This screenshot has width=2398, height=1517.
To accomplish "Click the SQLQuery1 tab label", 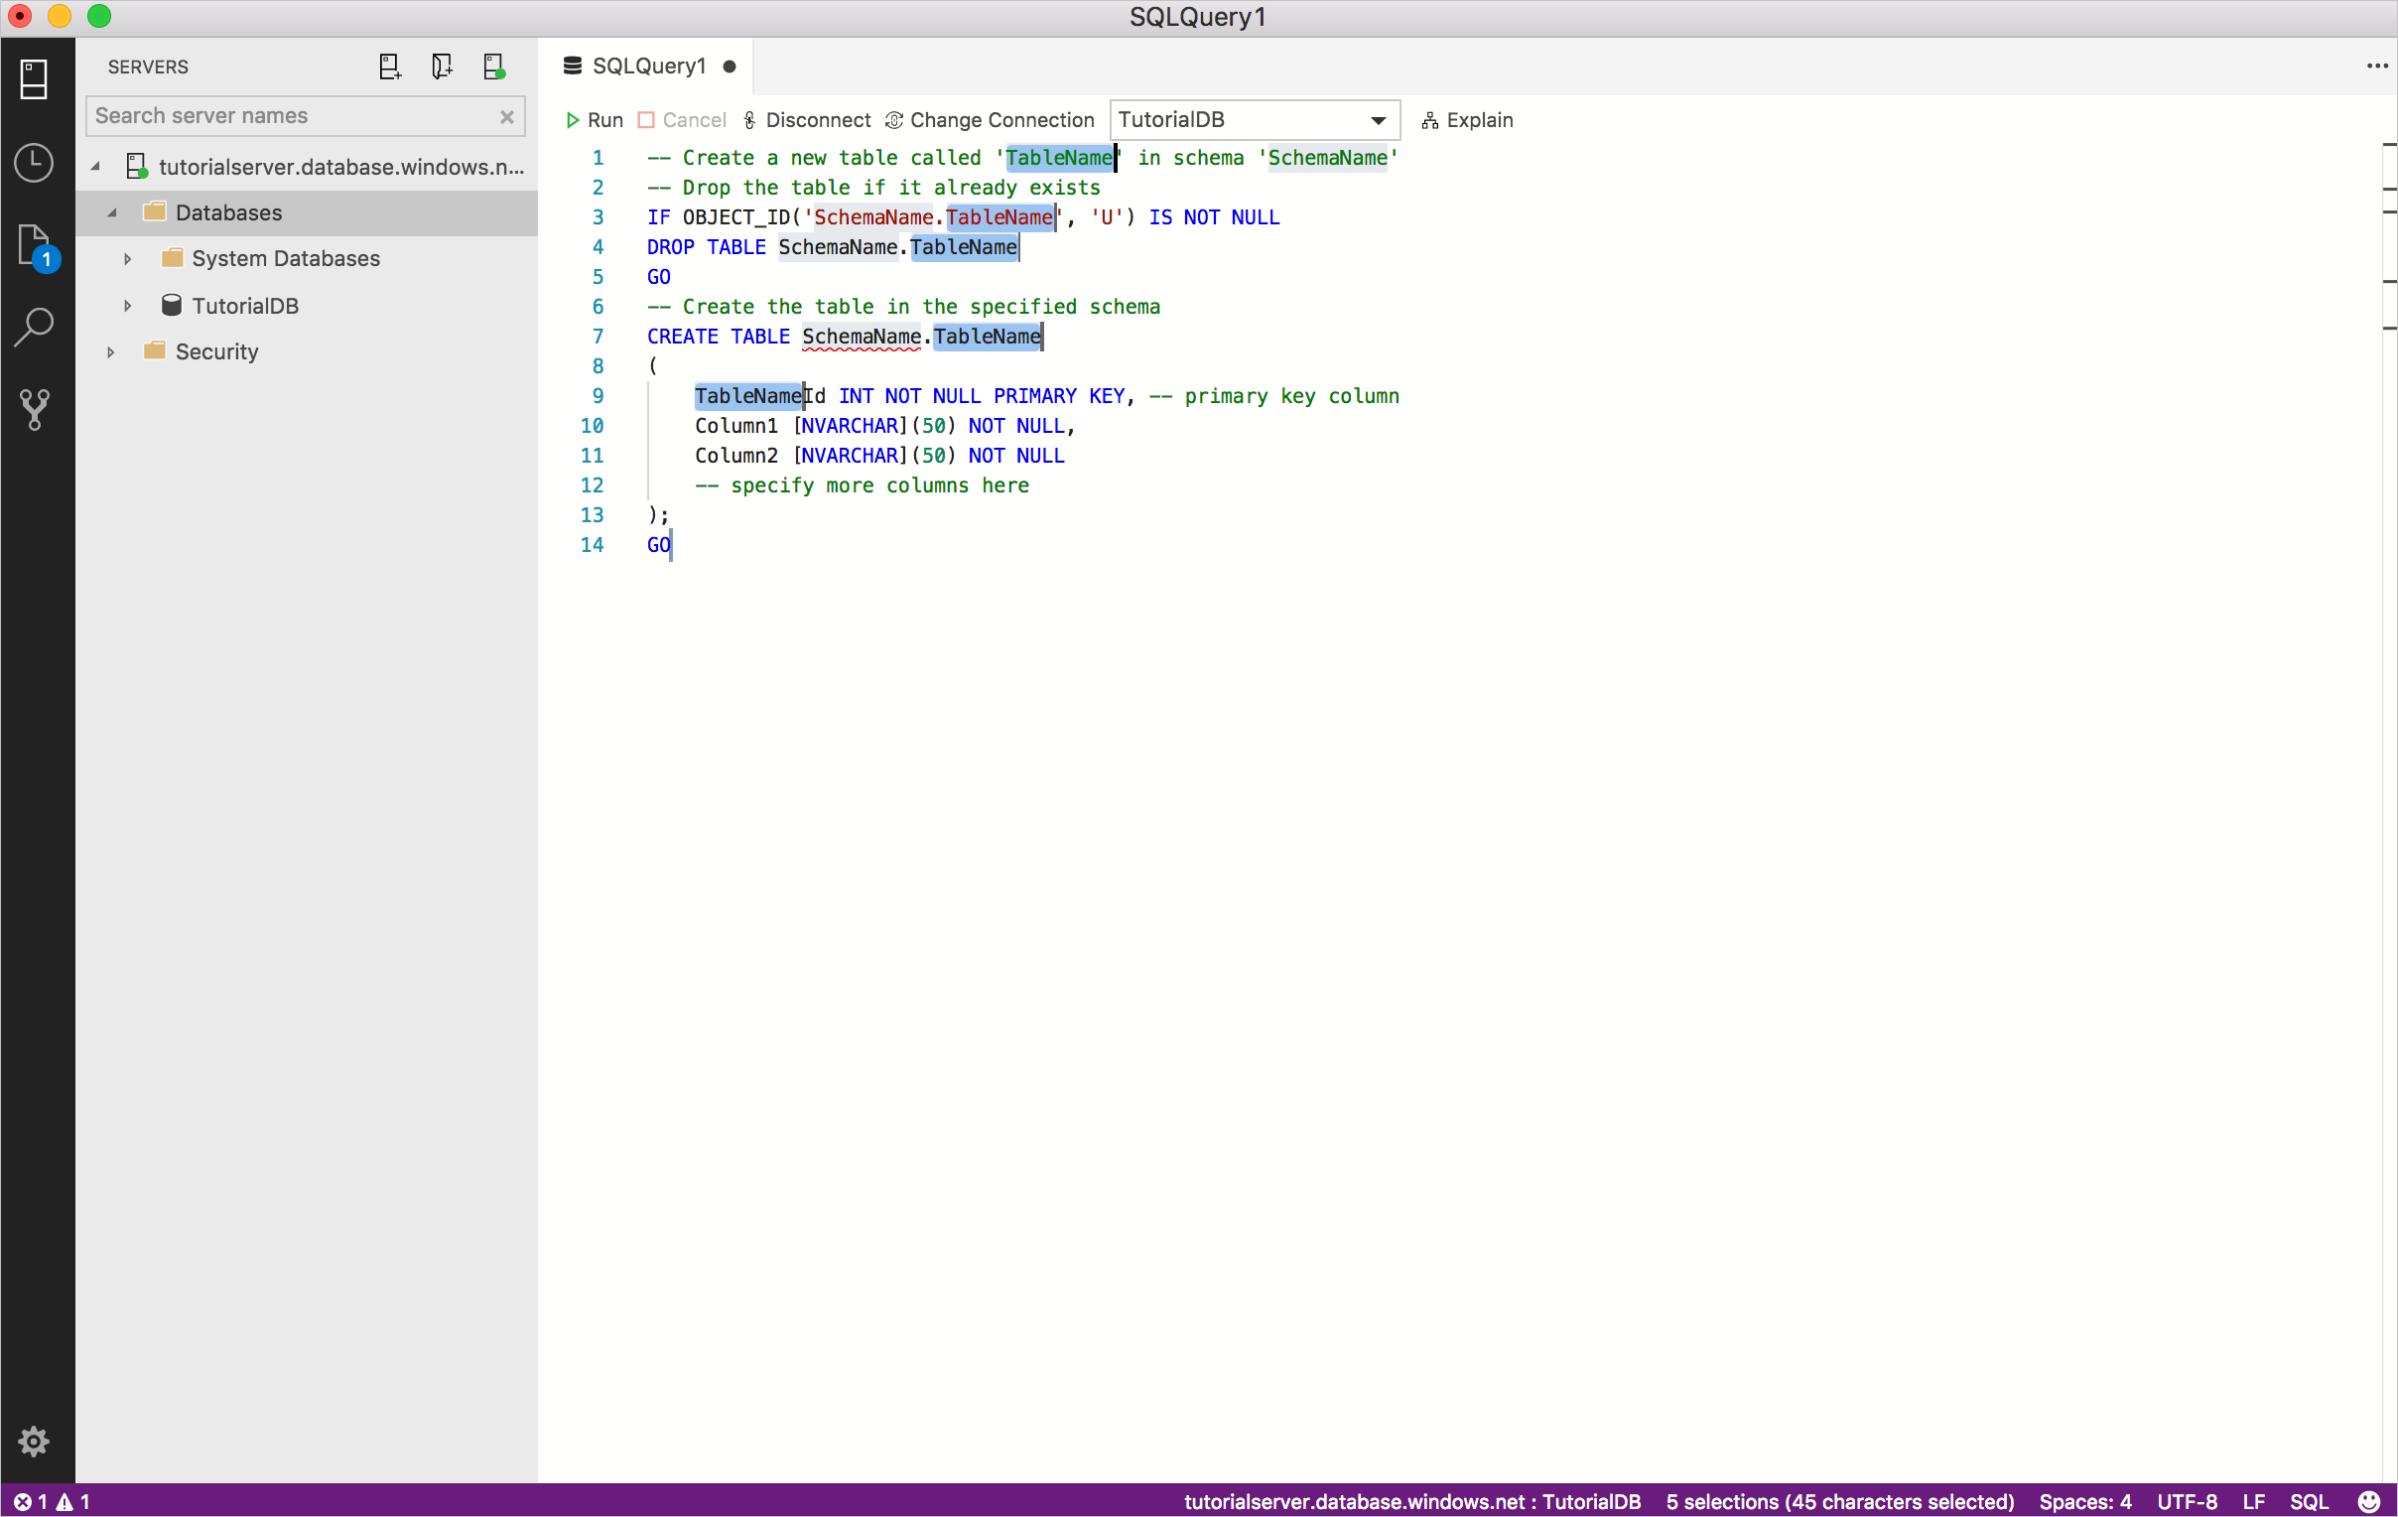I will point(648,65).
